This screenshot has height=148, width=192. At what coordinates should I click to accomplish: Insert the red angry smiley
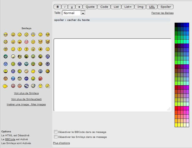point(40,79)
